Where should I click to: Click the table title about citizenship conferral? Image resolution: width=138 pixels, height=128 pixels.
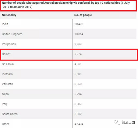pos(66,5)
